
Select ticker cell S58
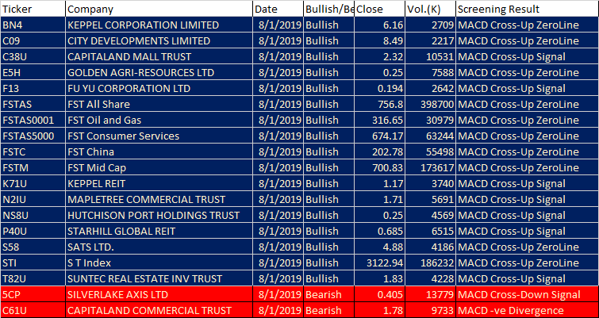(33, 247)
